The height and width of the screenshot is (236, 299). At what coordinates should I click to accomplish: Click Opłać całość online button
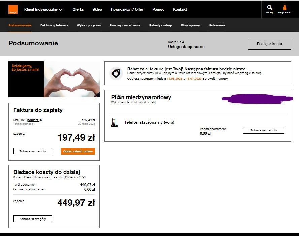click(x=78, y=151)
